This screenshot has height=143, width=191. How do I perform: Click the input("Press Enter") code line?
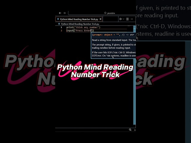(x=80, y=30)
